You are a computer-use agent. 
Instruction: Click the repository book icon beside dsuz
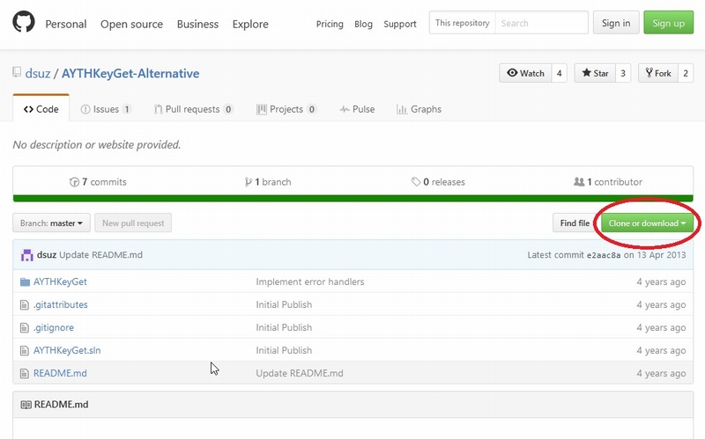click(17, 72)
